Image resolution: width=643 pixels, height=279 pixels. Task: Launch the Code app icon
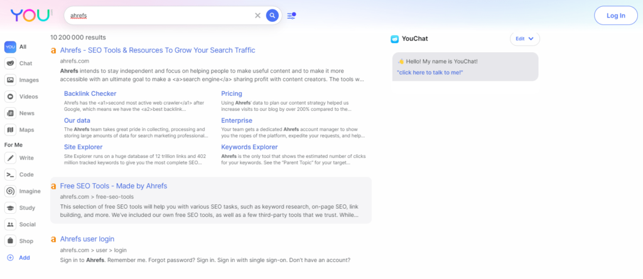tap(11, 174)
